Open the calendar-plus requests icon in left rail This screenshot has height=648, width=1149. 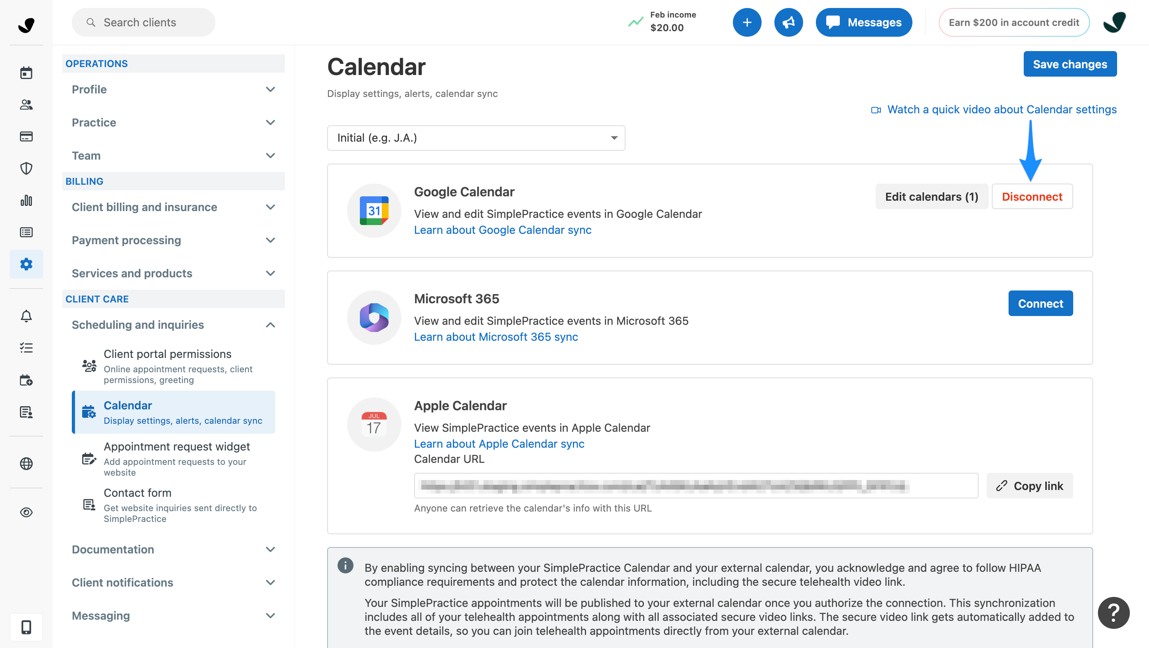point(26,380)
